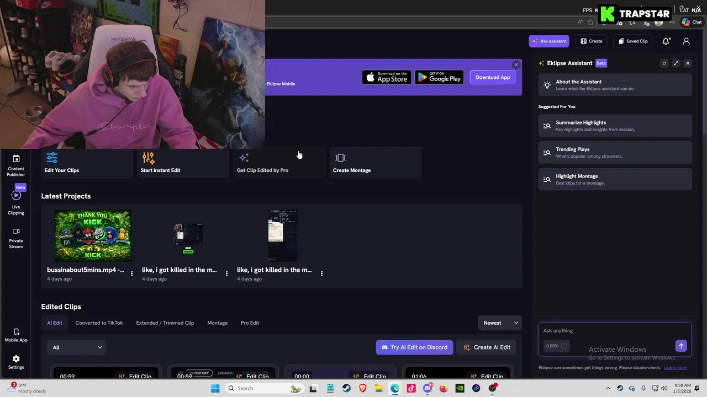The height and width of the screenshot is (397, 707).
Task: Open the Newest sort dropdown
Action: [x=500, y=323]
